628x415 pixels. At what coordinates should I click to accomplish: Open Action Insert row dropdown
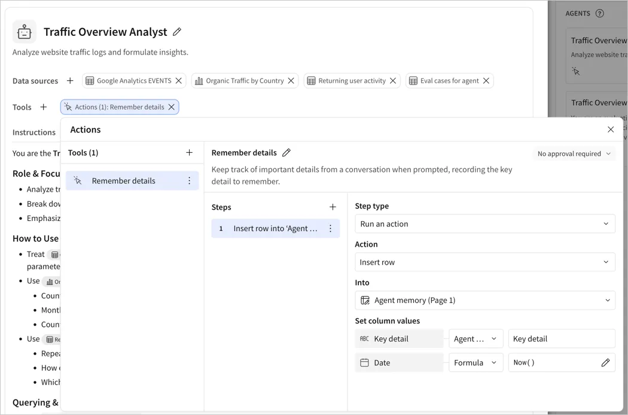pyautogui.click(x=485, y=262)
